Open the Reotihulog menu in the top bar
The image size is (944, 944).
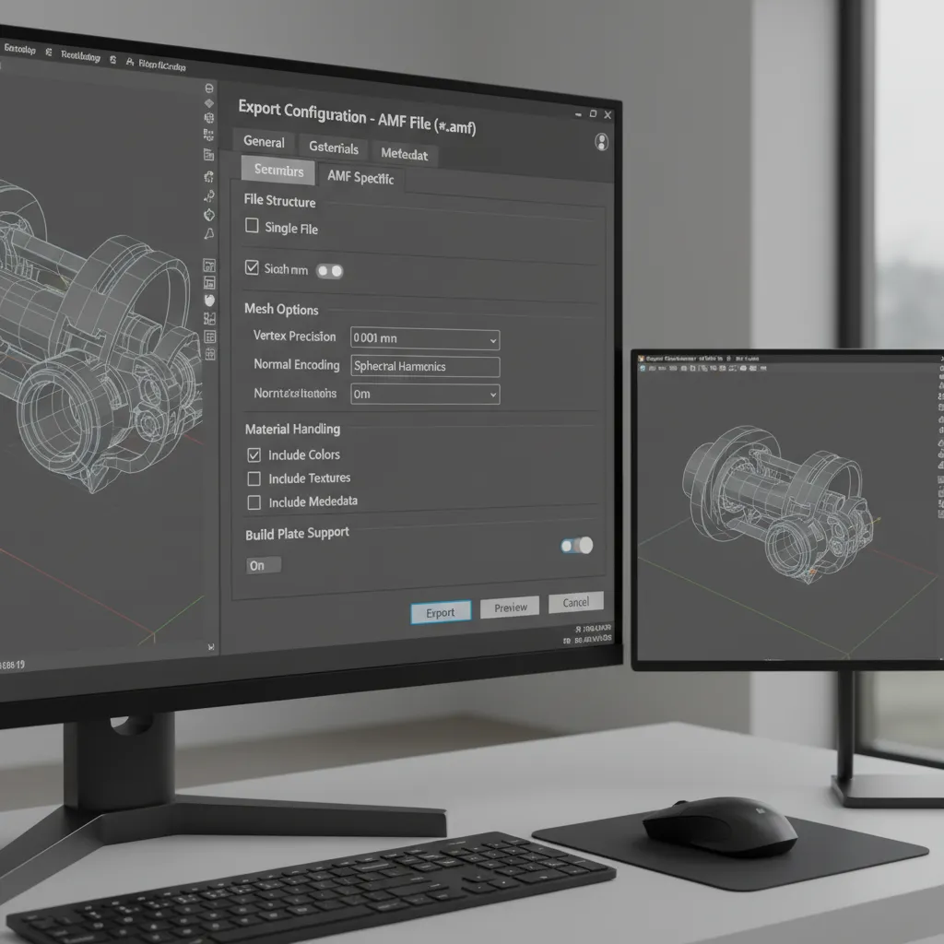click(80, 56)
